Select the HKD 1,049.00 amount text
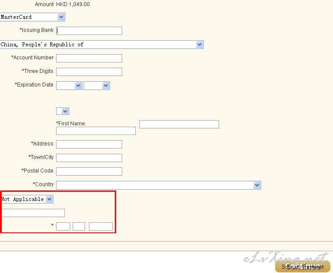This screenshot has height=273, width=333. (73, 4)
